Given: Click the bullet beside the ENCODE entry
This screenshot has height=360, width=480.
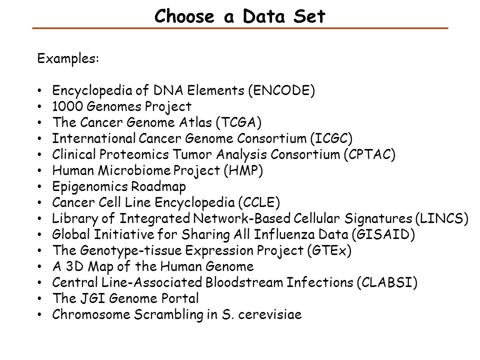Looking at the screenshot, I should [39, 90].
